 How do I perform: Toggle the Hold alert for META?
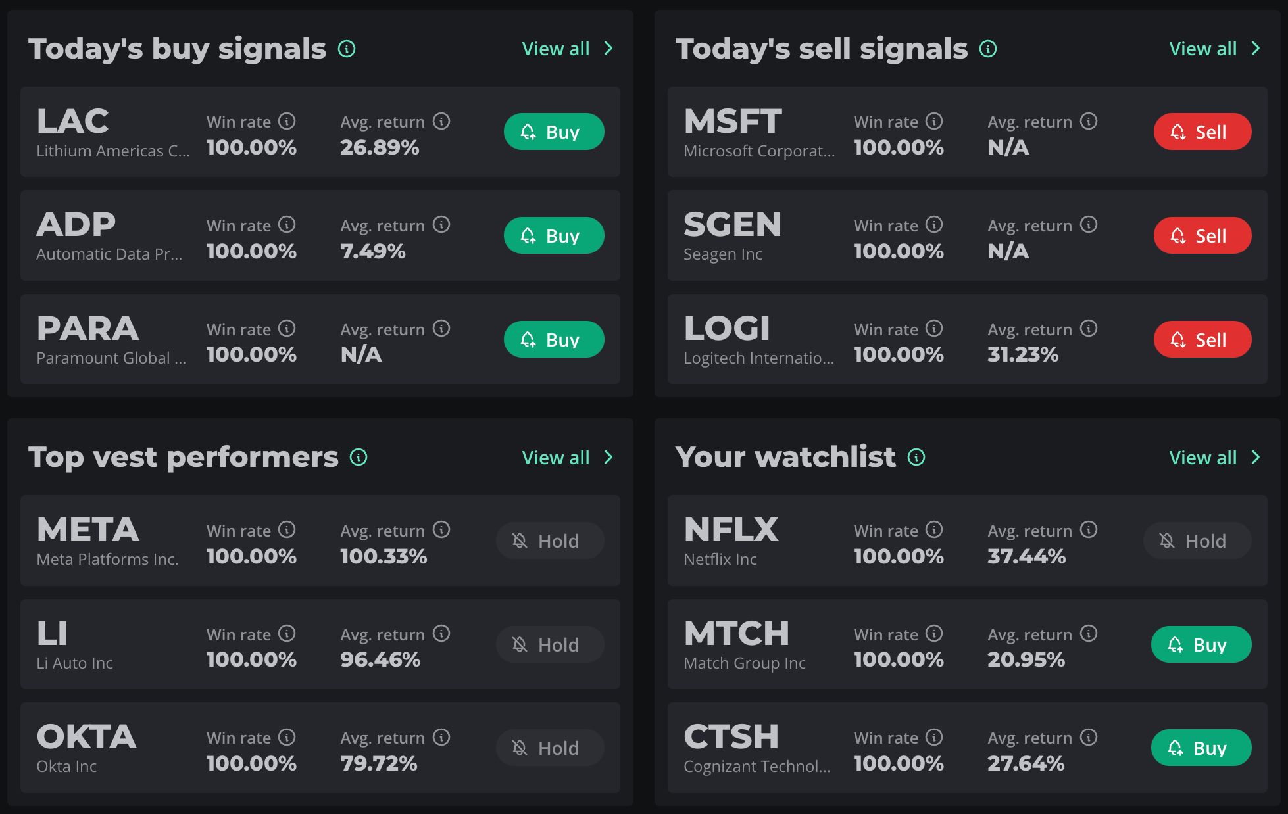(x=550, y=540)
